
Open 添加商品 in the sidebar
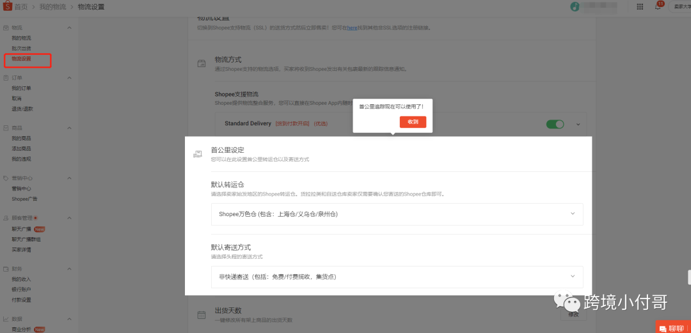point(21,148)
